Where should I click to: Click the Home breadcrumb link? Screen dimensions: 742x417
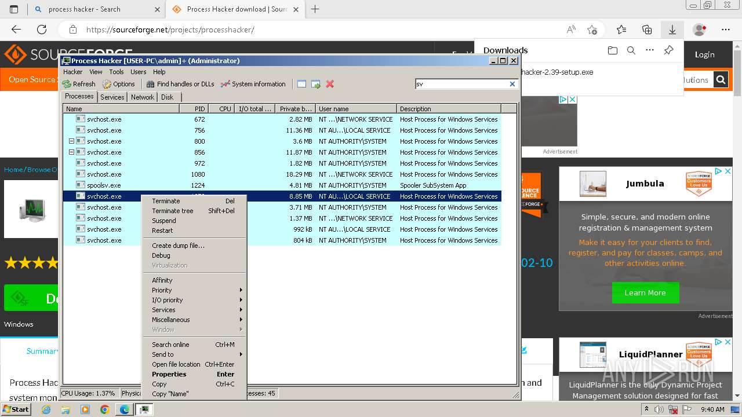tap(13, 170)
